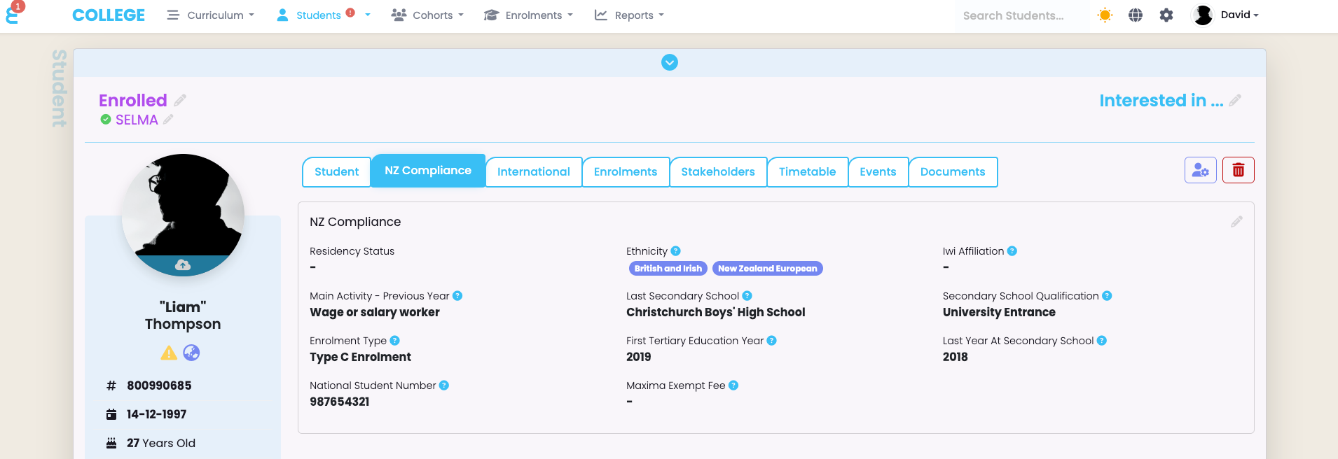Click the yellow warning triangle icon
The image size is (1338, 459).
pos(169,353)
